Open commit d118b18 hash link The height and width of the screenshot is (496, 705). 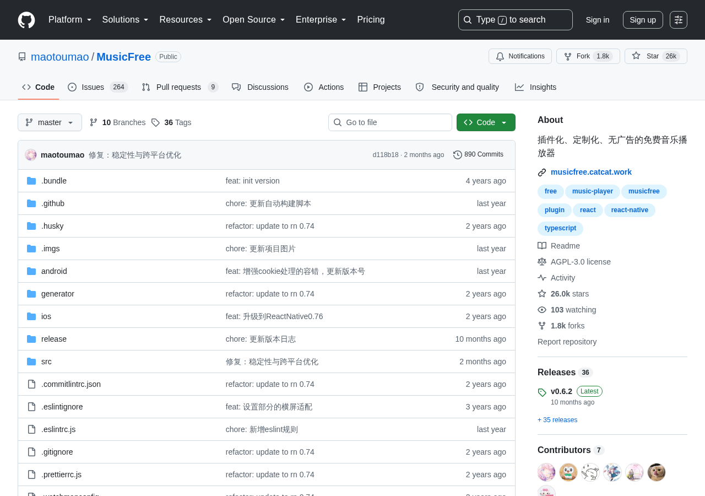coord(386,155)
